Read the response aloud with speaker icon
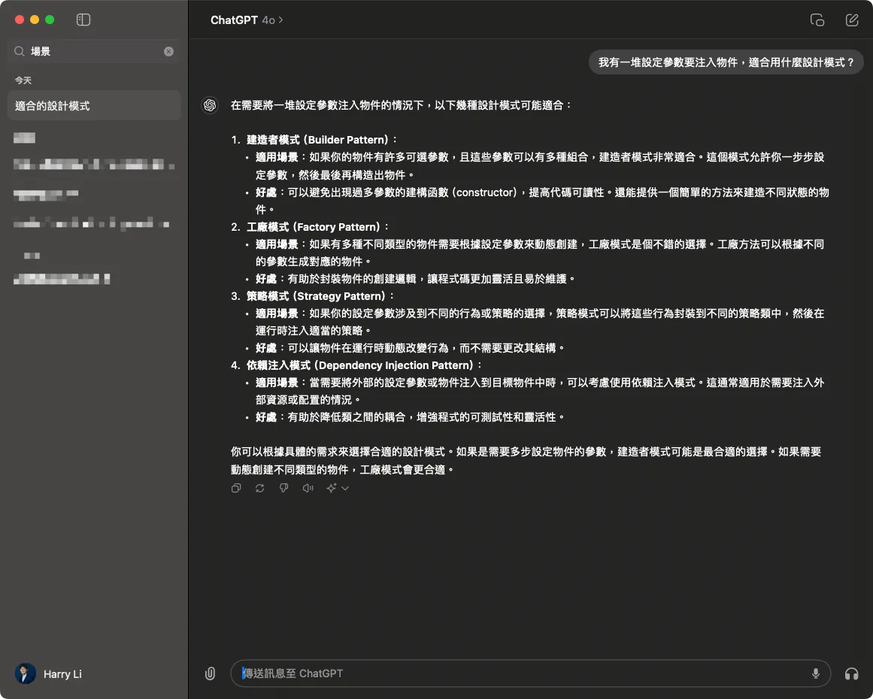Image resolution: width=873 pixels, height=699 pixels. coord(308,489)
